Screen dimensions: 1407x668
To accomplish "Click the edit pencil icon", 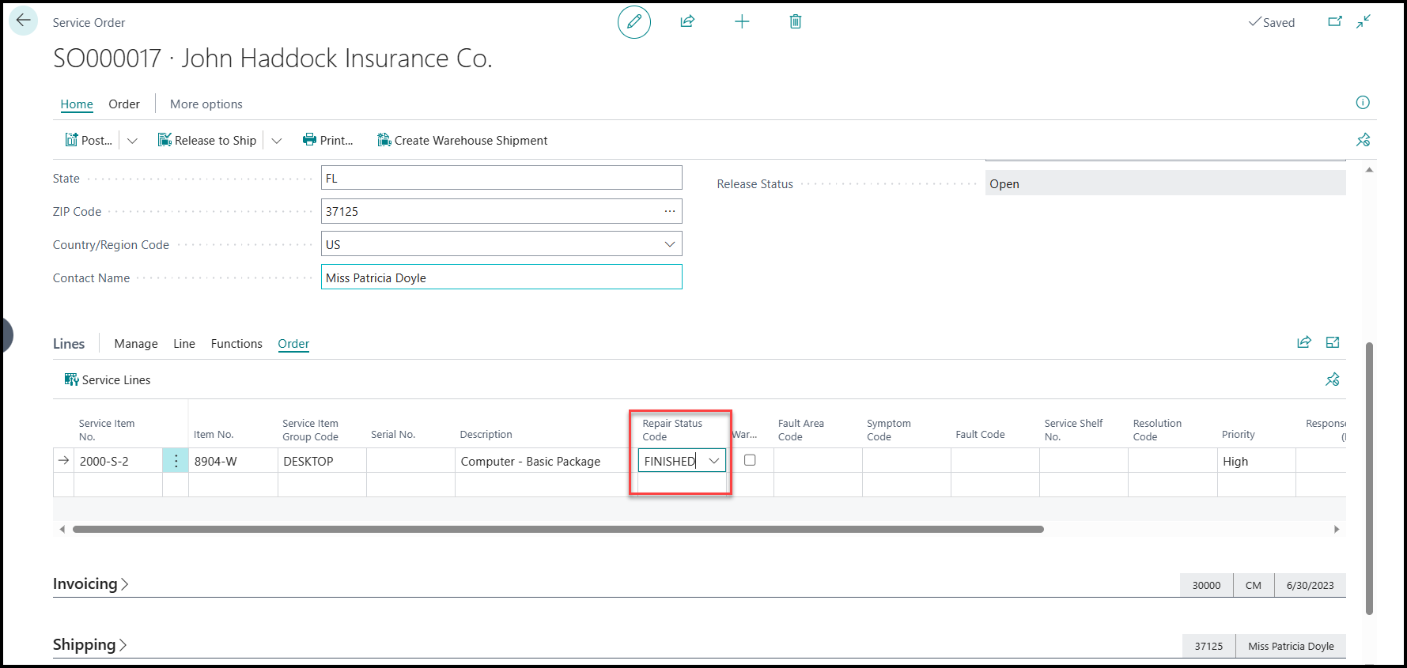I will [634, 22].
